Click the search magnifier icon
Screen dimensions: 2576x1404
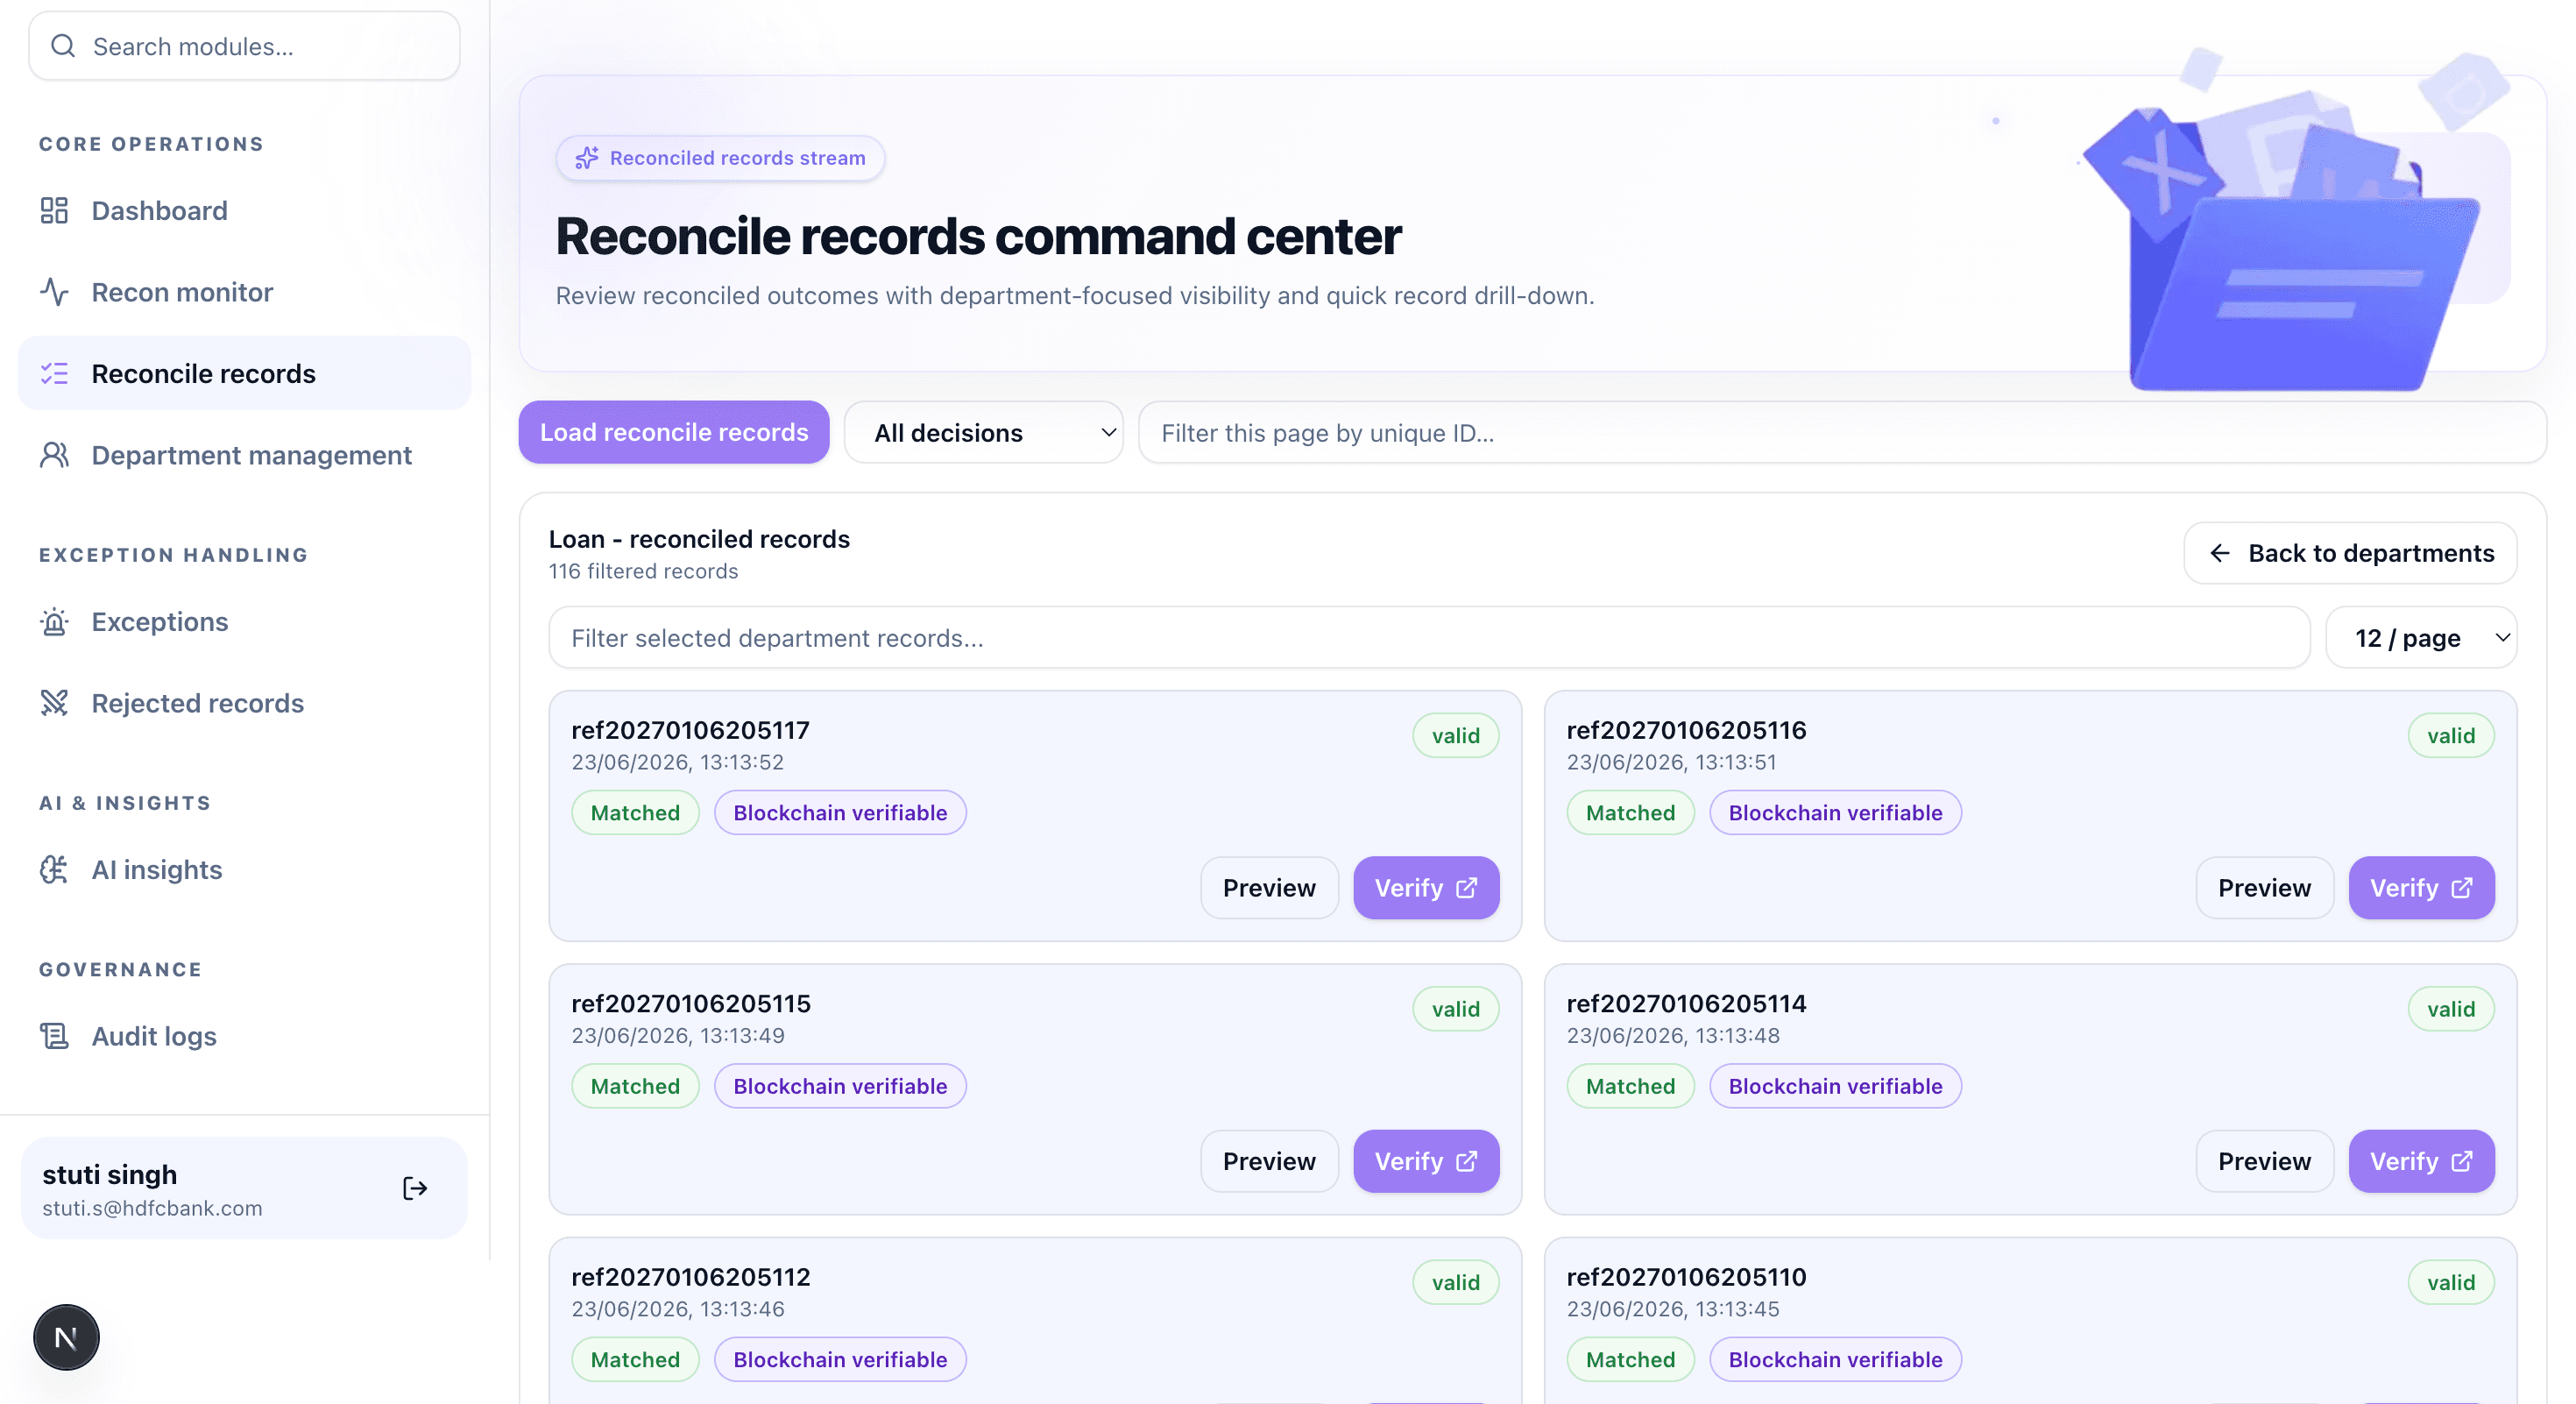(x=63, y=46)
